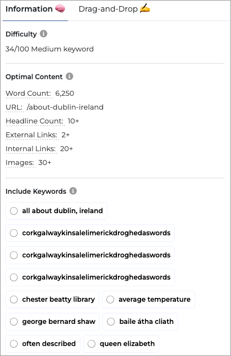The height and width of the screenshot is (356, 231).
Task: Select the 'often described' keyword radio
Action: [x=14, y=344]
